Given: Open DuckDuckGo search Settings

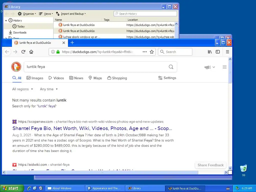Looking at the screenshot, I should pos(167,78).
